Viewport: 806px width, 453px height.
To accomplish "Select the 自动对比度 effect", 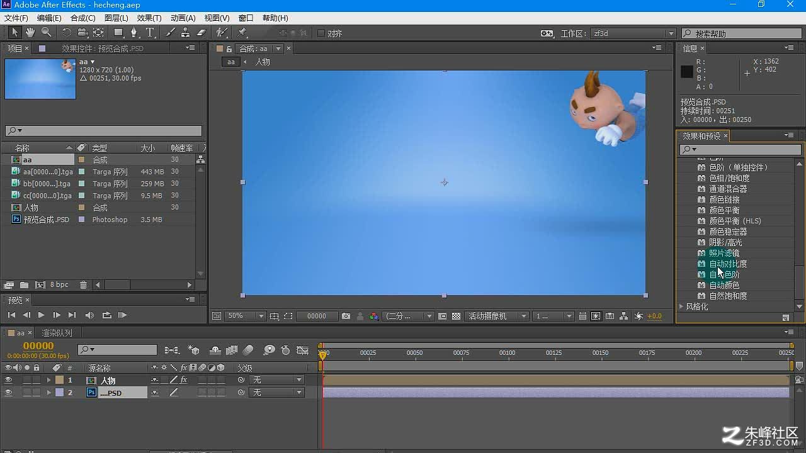I will click(728, 264).
